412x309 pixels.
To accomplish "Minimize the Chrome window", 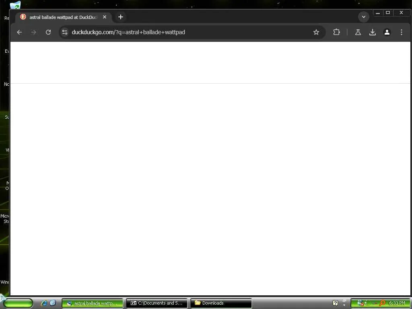I will pyautogui.click(x=378, y=13).
